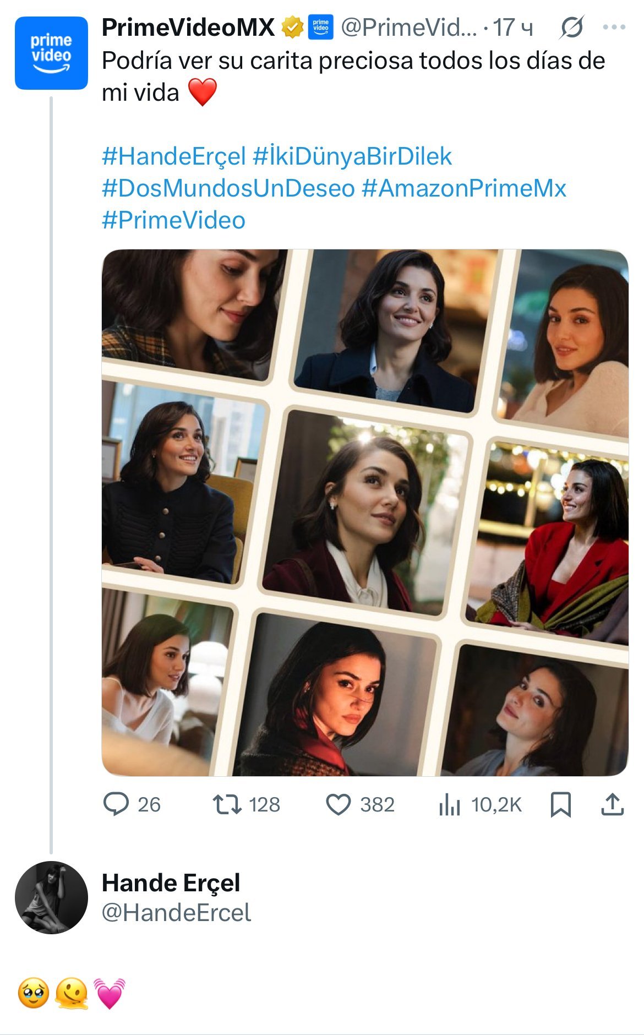The width and height of the screenshot is (644, 1035).
Task: Retweet the PrimeVideoMX post
Action: [227, 804]
